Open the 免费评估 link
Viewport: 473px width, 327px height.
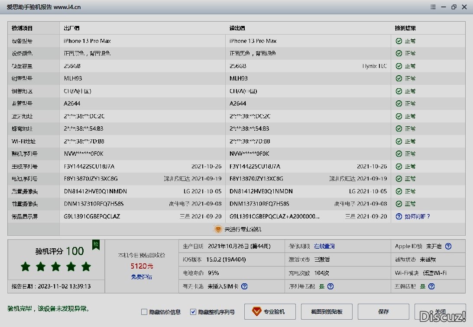tap(142, 277)
